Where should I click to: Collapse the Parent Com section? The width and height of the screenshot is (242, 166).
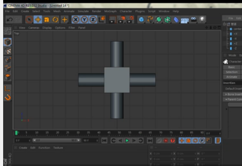click(233, 99)
